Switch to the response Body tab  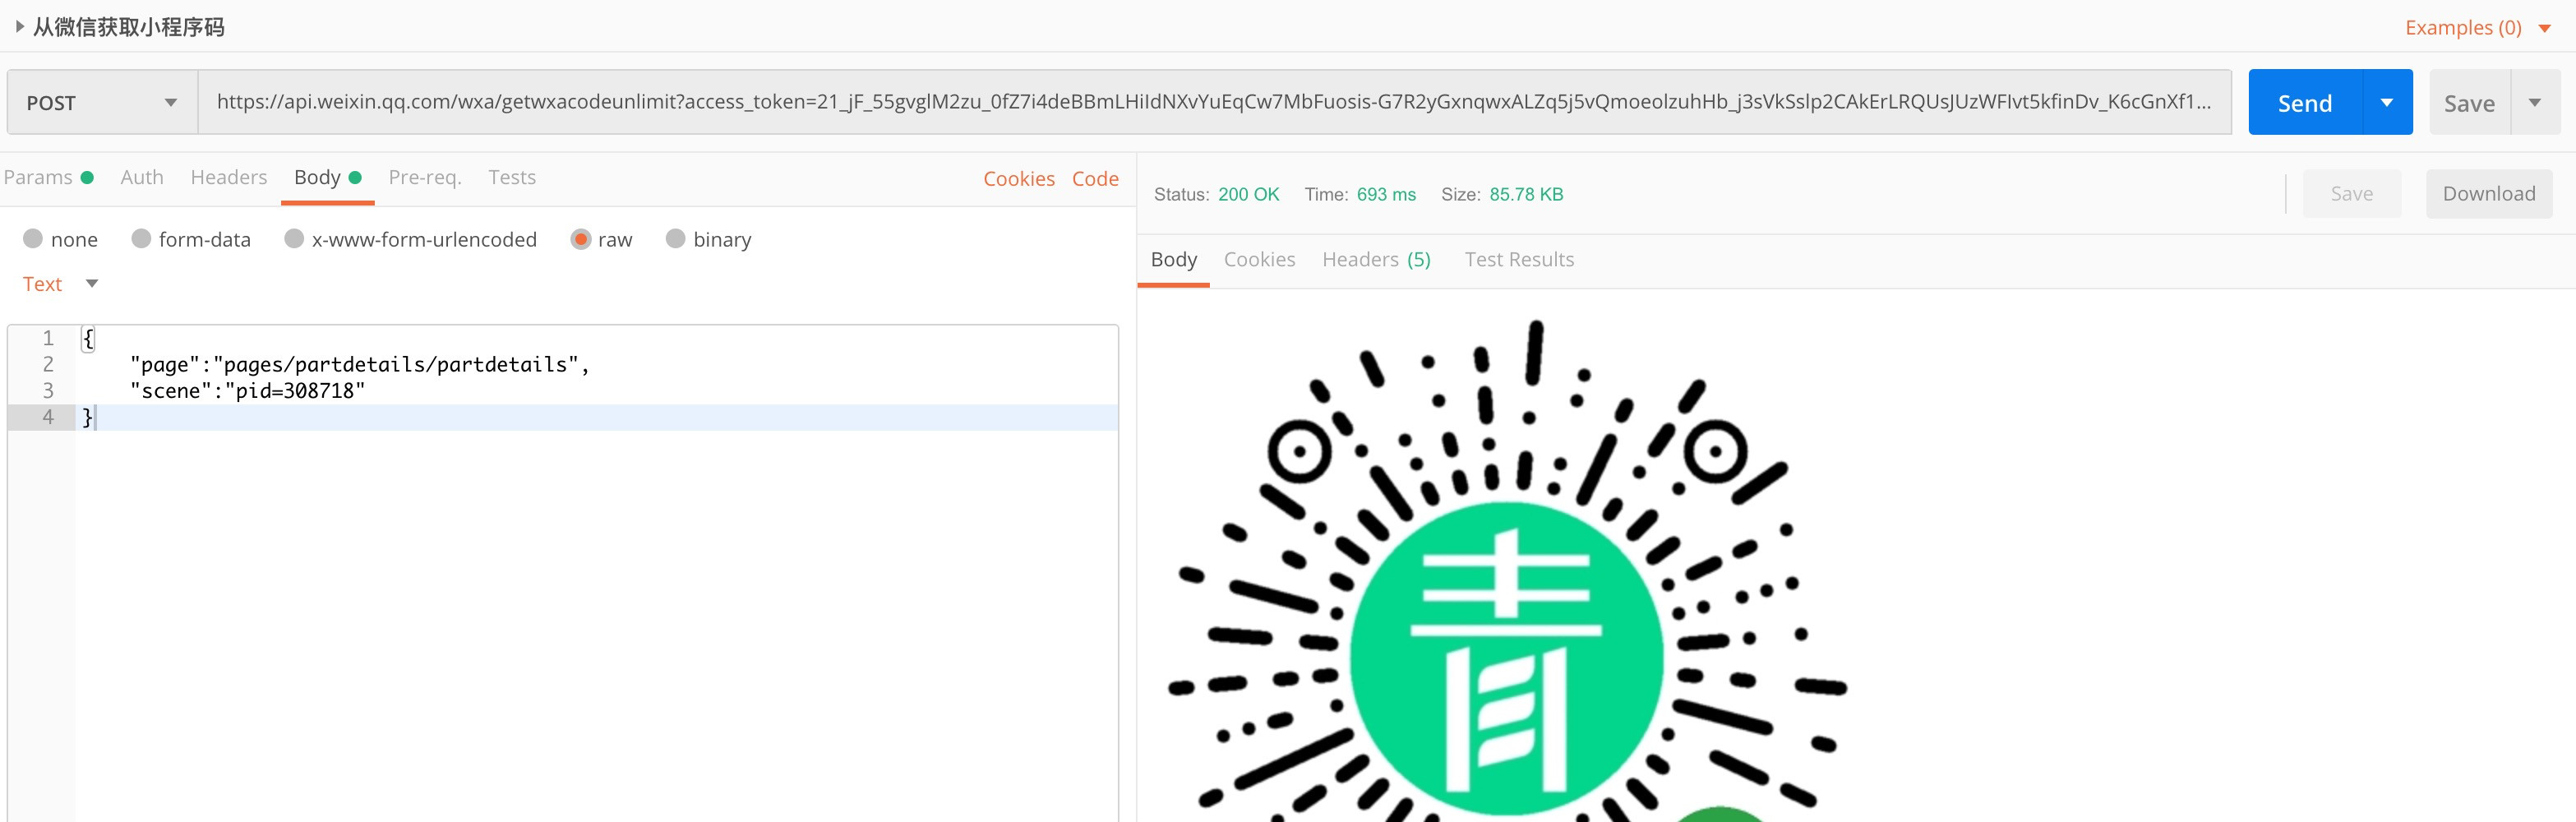1173,259
